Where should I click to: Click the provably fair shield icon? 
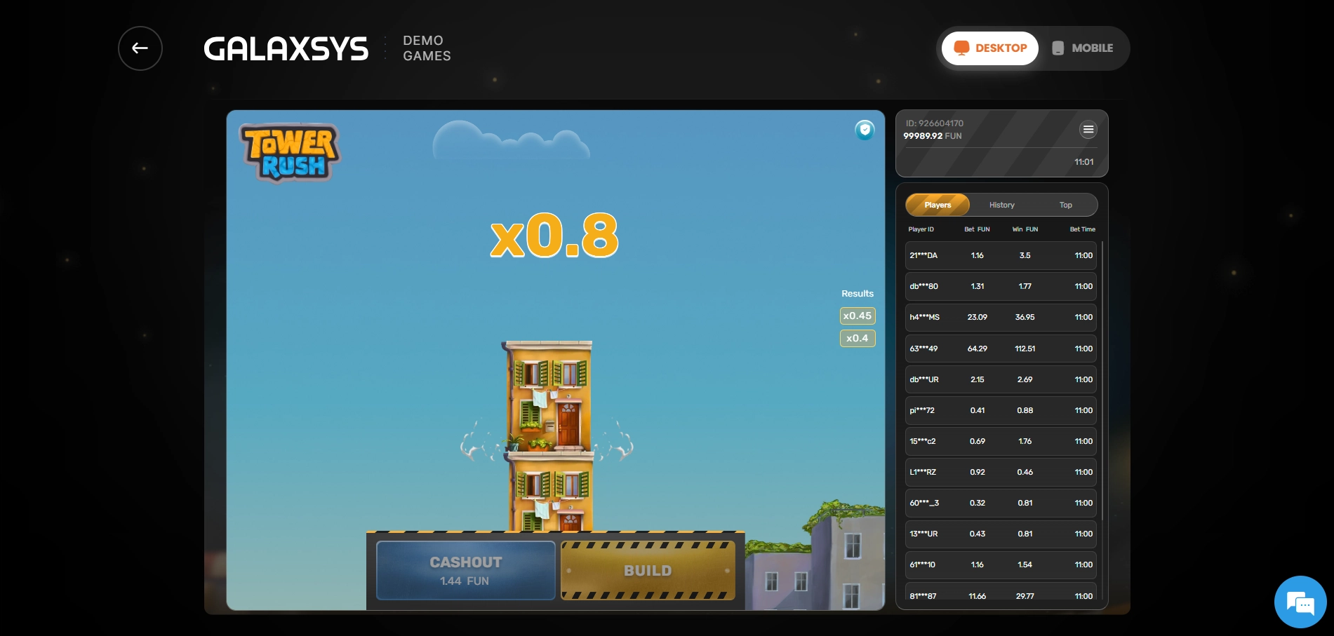865,130
